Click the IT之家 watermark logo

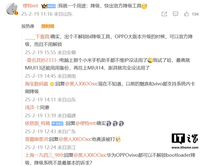[185, 141]
